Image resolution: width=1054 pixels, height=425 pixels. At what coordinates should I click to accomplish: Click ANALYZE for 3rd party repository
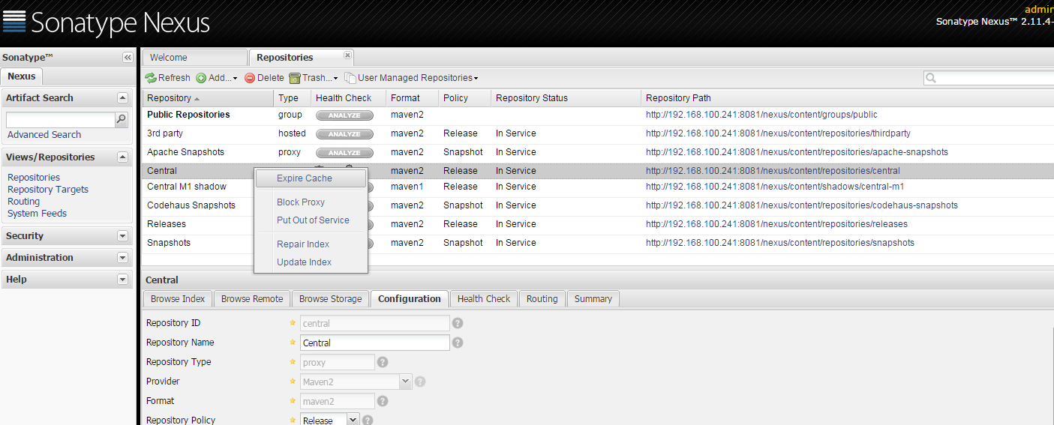[x=344, y=134]
